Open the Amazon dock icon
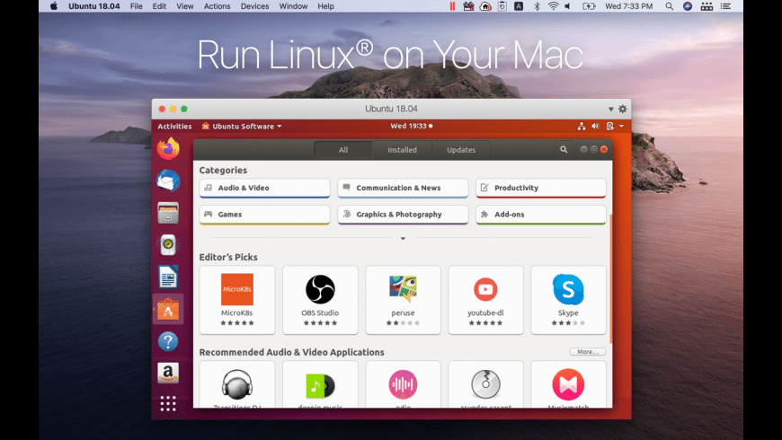Viewport: 782px width, 440px height. point(168,373)
